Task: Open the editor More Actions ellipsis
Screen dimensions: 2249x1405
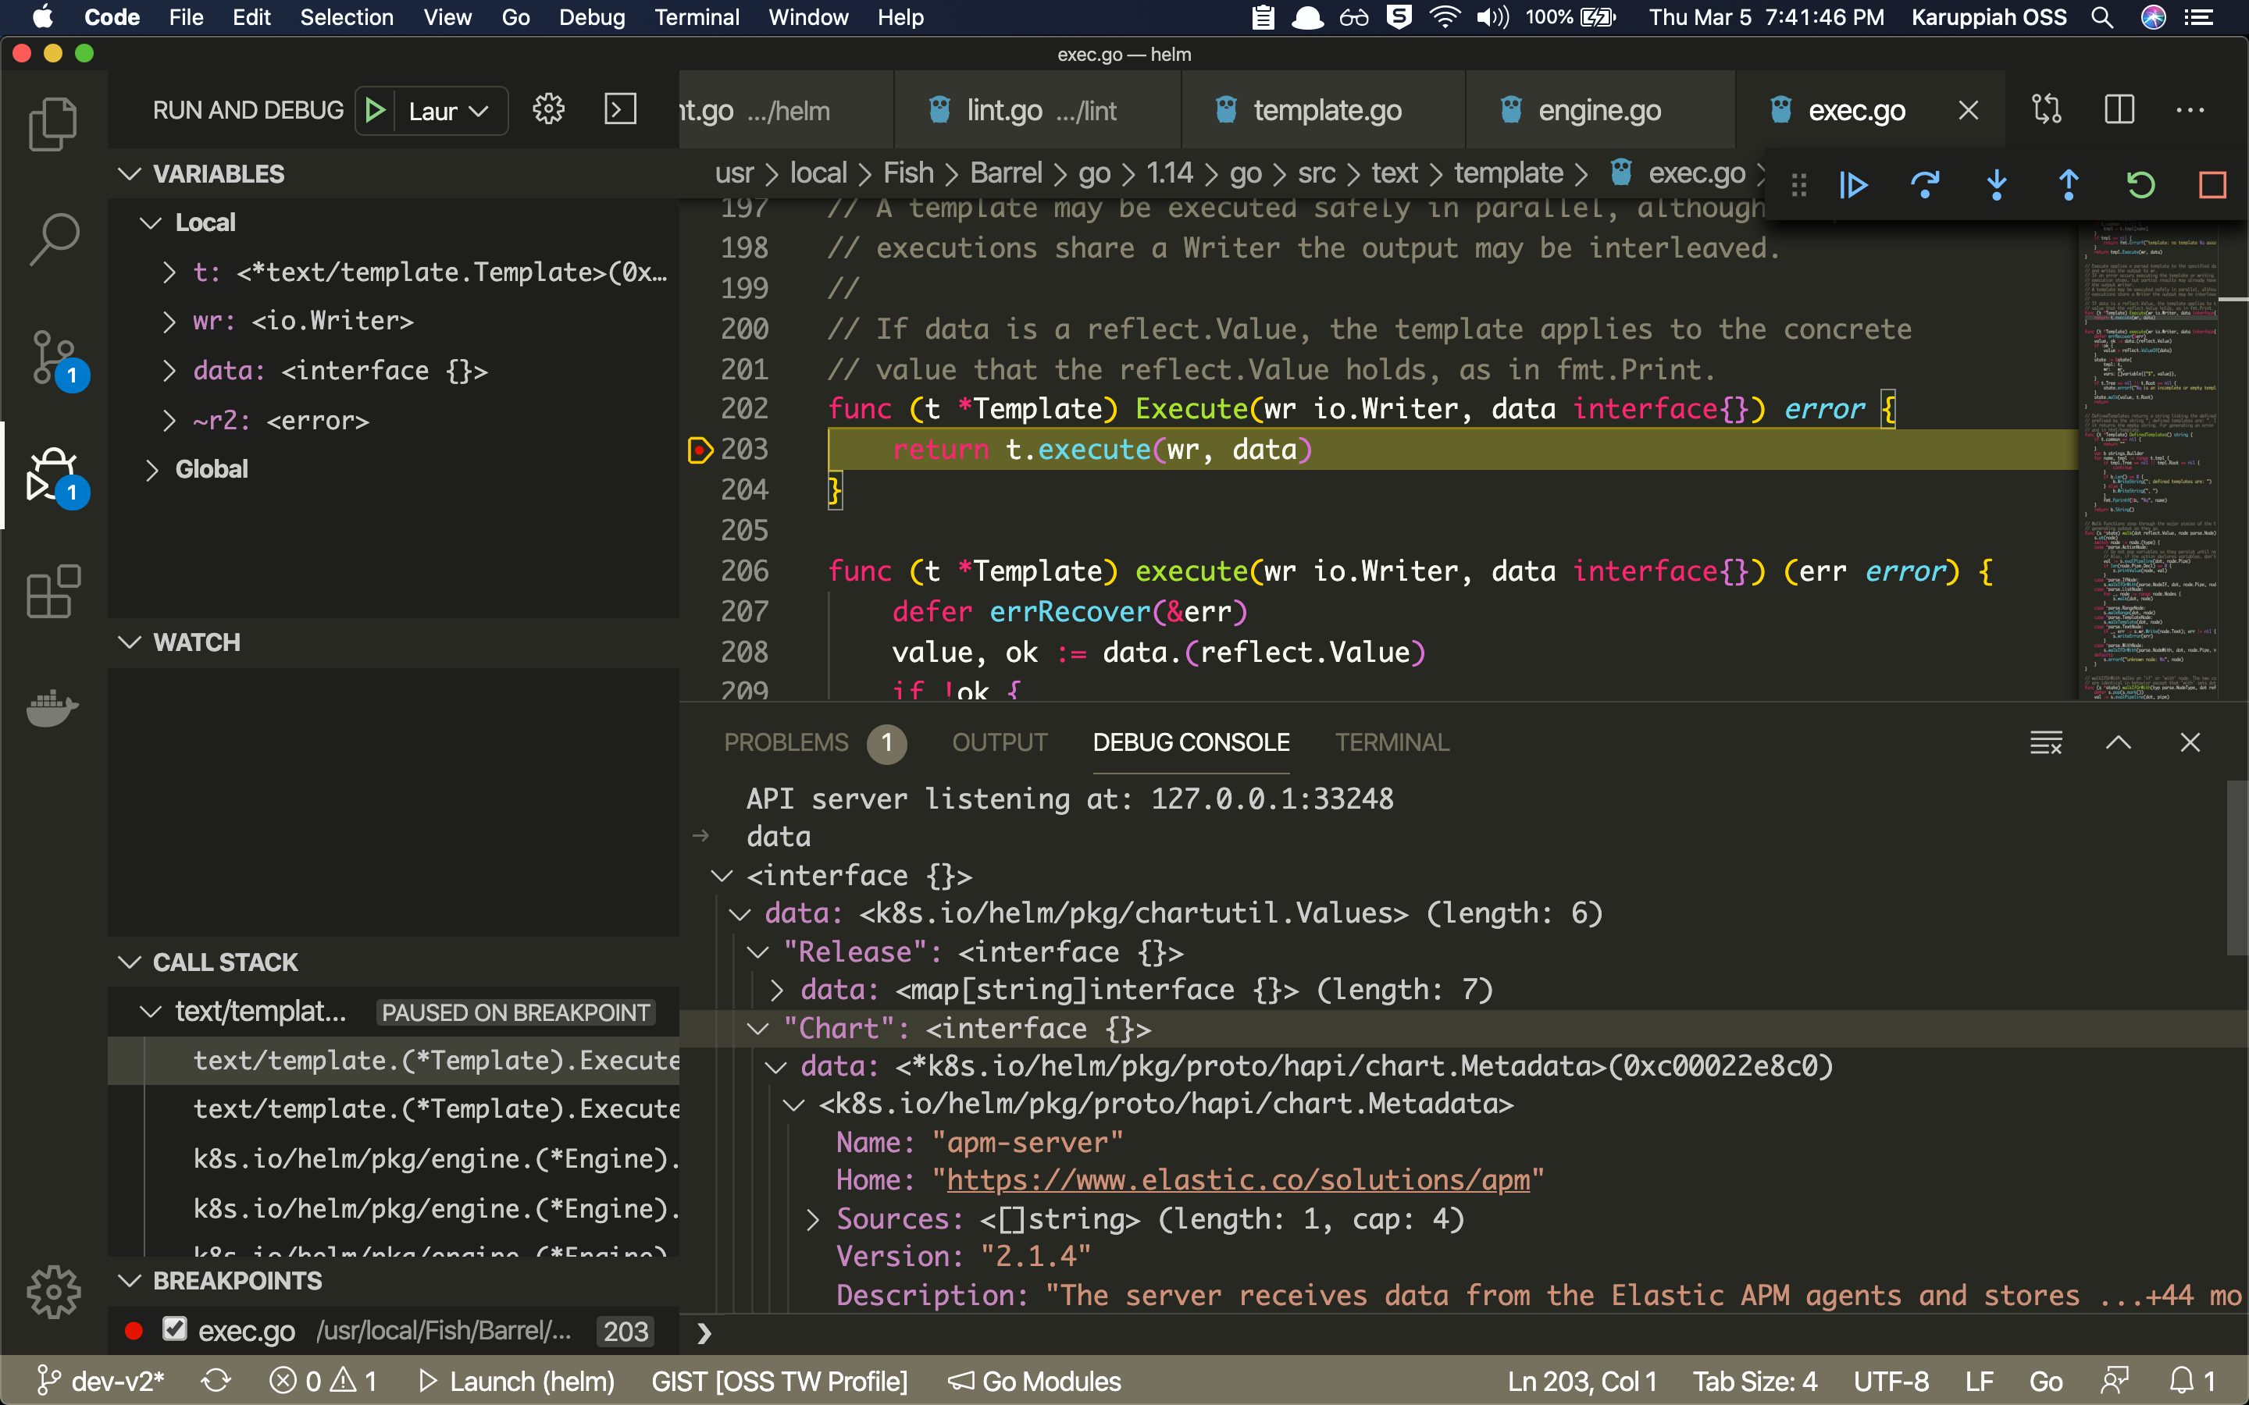Action: (x=2190, y=109)
